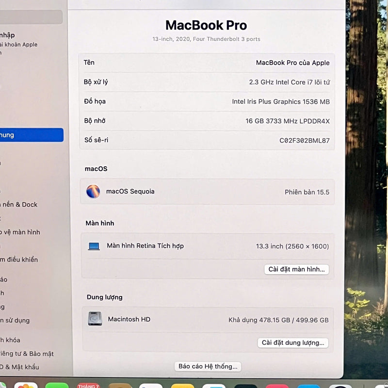Image resolution: width=388 pixels, height=388 pixels.
Task: Open the Touch ID & Password sidebar item
Action: (x=19, y=367)
